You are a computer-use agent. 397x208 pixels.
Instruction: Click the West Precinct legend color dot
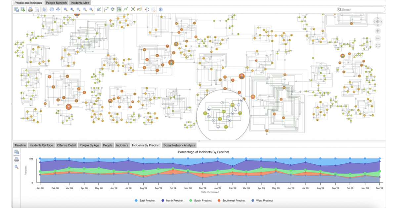(x=253, y=200)
